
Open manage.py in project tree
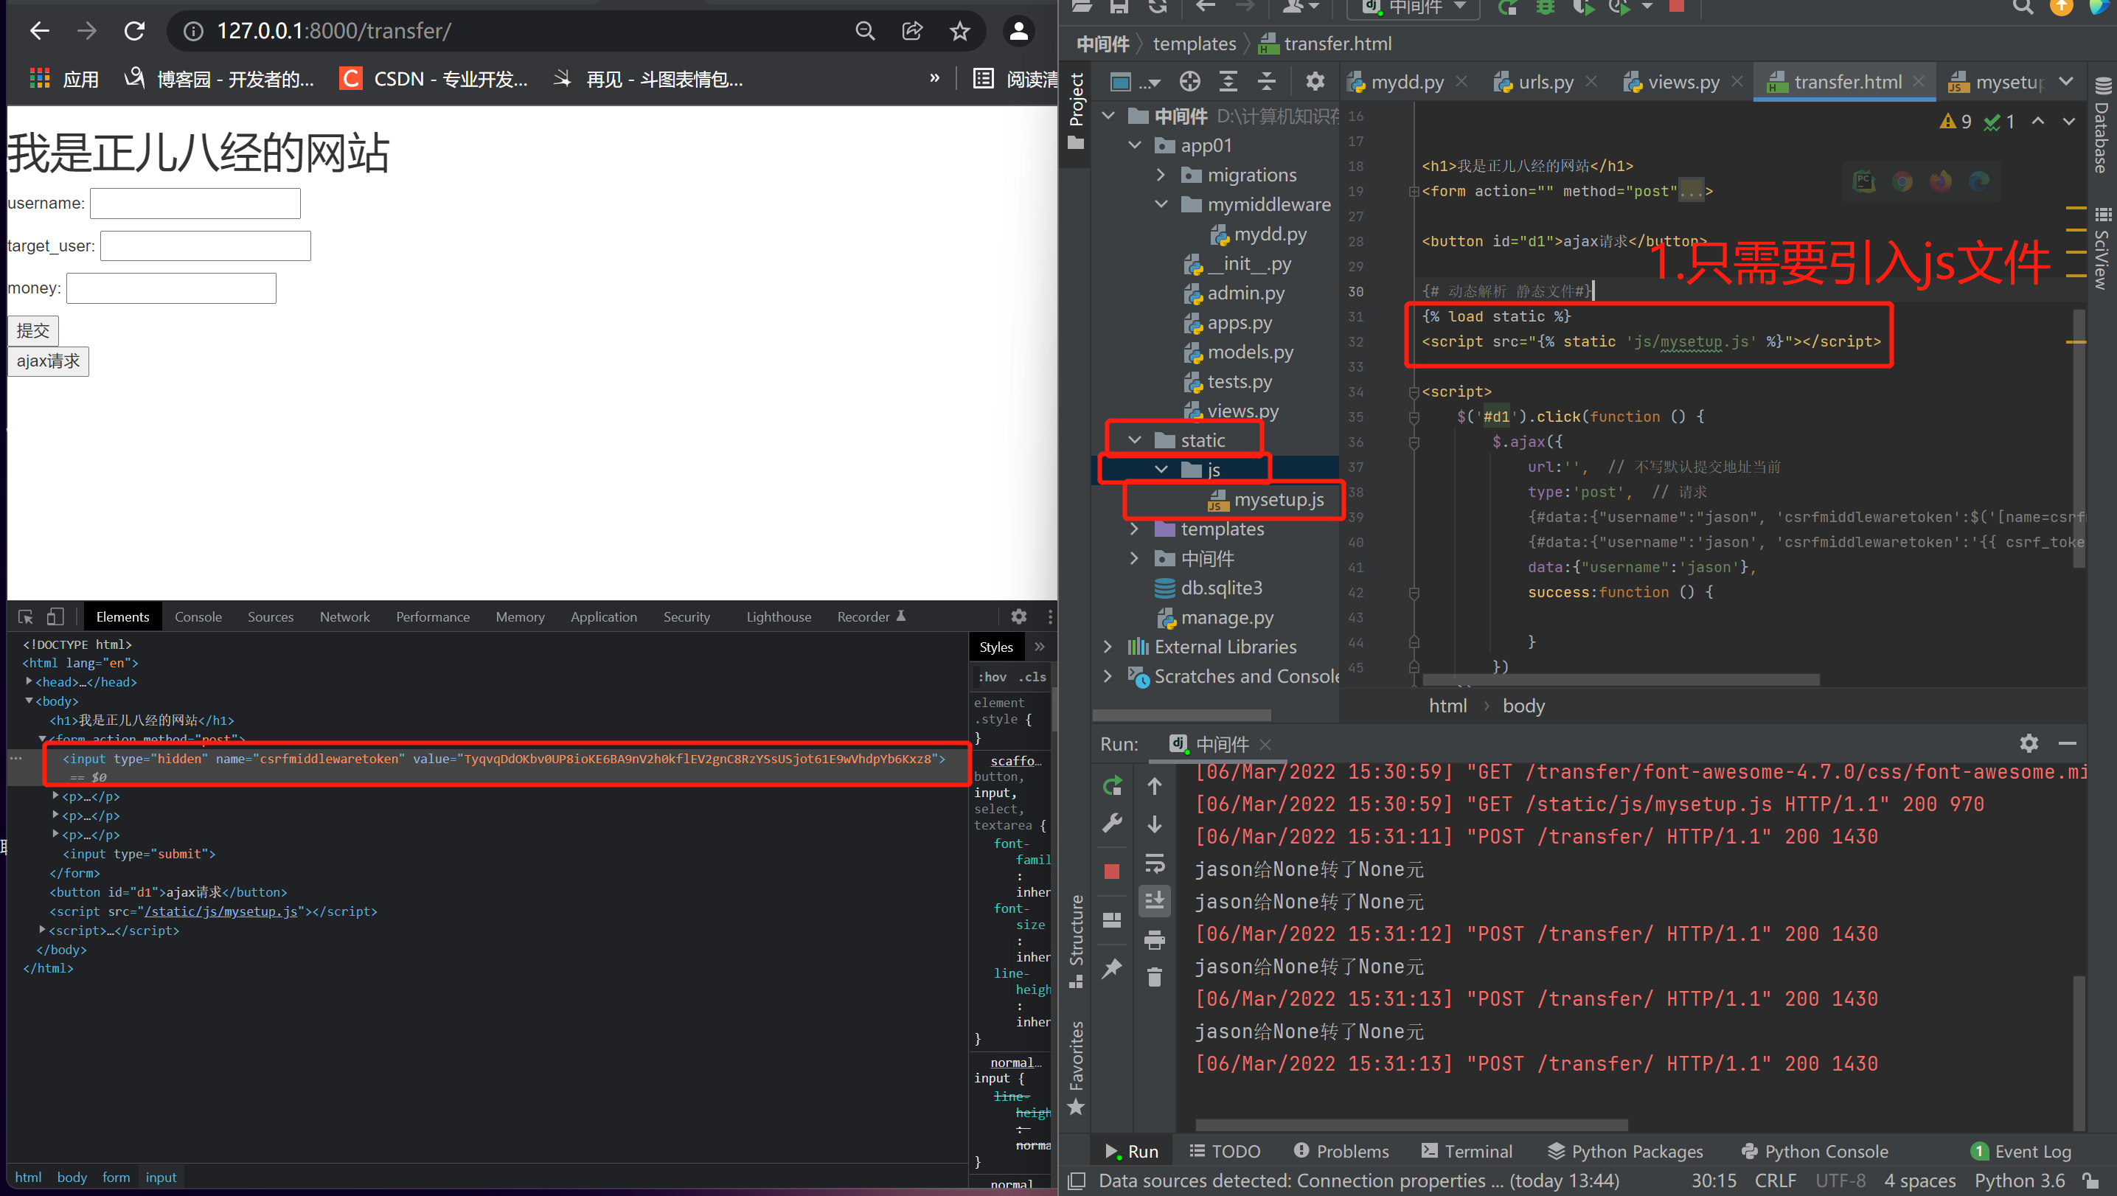1215,617
